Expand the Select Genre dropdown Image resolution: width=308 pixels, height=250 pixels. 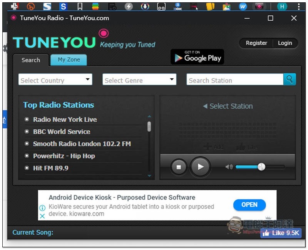point(139,80)
